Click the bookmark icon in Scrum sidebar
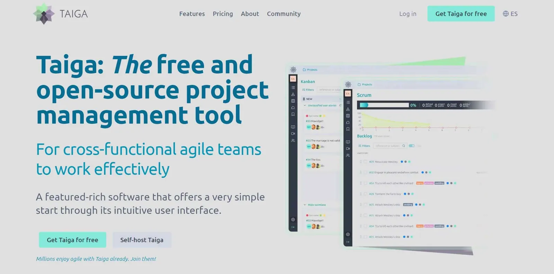Viewport: 554px width, 274px height. pos(348,129)
